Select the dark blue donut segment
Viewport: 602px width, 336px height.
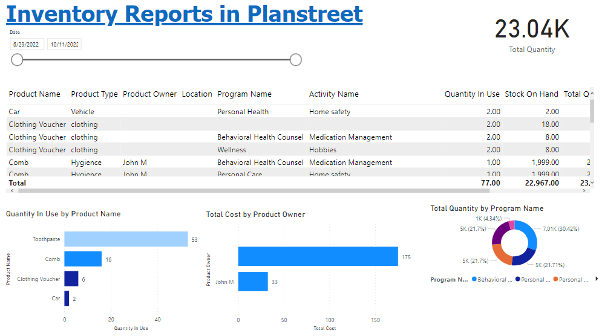523,258
